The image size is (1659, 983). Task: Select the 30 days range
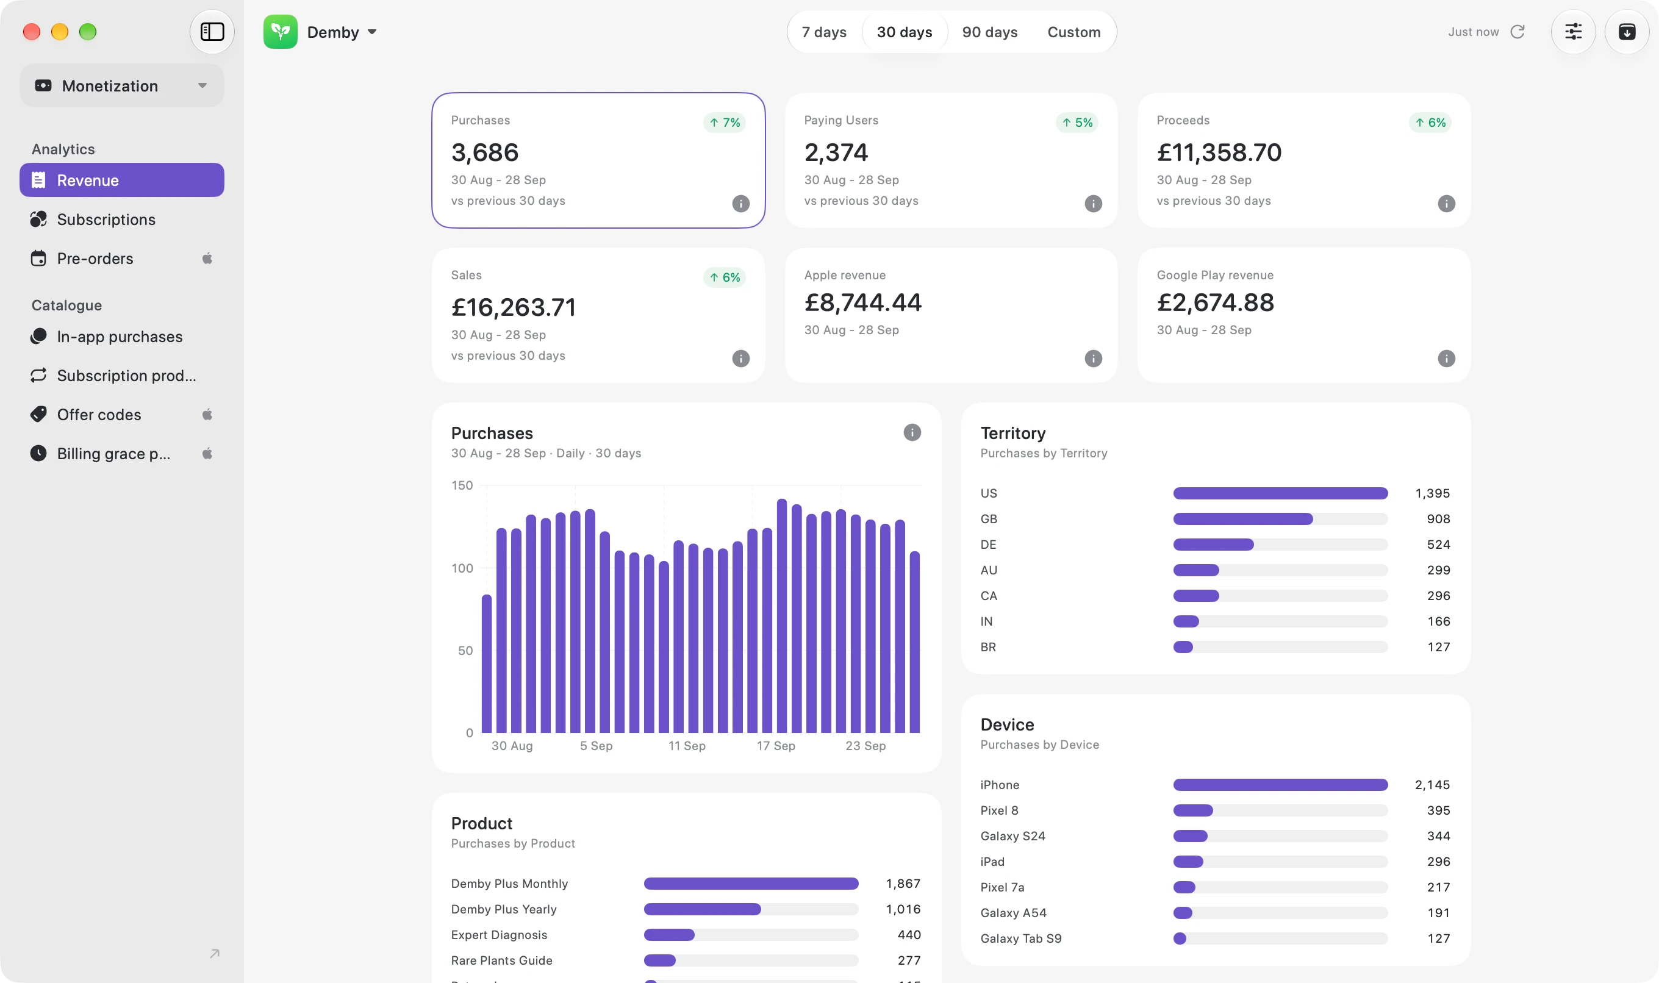[x=905, y=32]
